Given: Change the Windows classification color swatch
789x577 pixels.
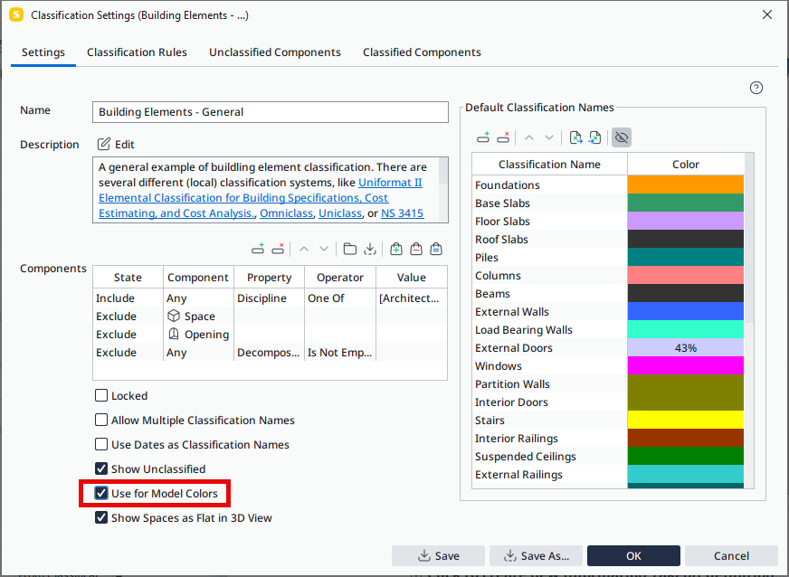Looking at the screenshot, I should pyautogui.click(x=685, y=365).
